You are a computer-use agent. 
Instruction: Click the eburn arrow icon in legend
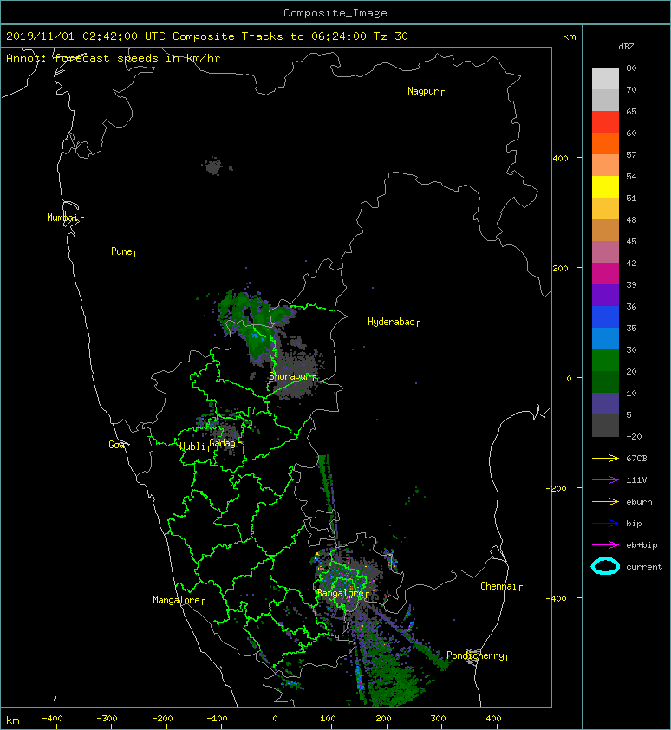605,501
